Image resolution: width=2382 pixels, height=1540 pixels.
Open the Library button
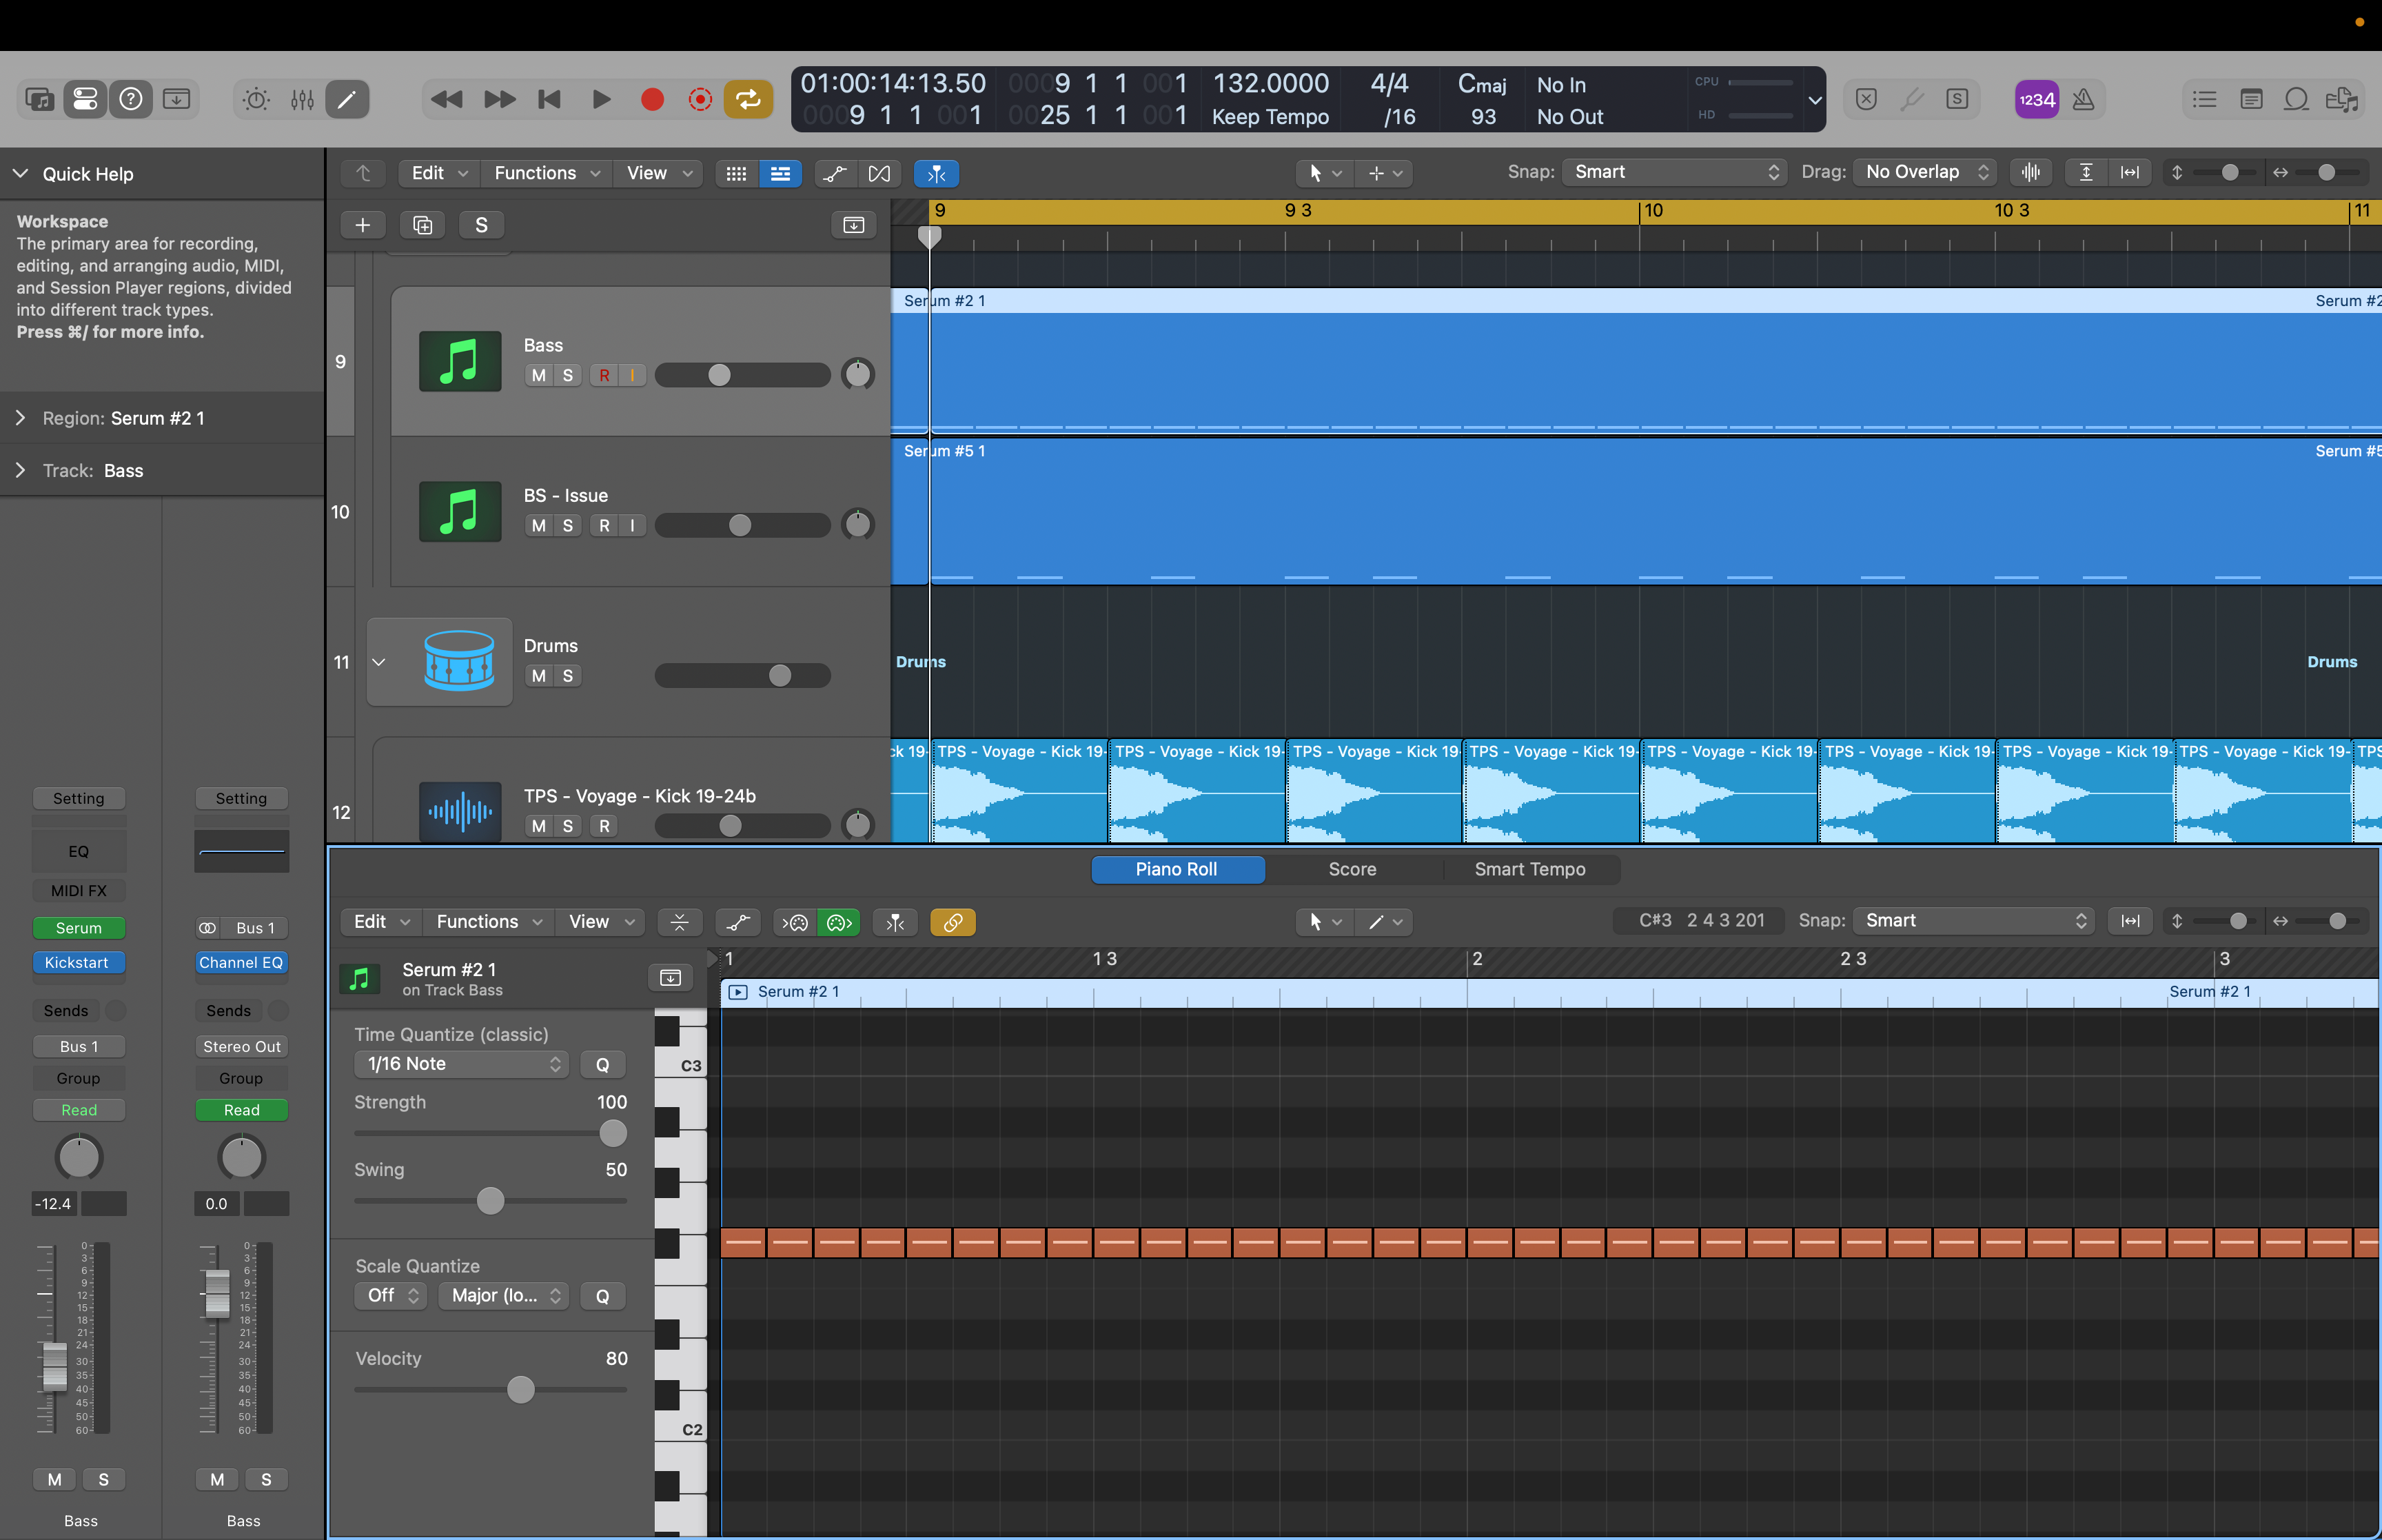coord(40,99)
